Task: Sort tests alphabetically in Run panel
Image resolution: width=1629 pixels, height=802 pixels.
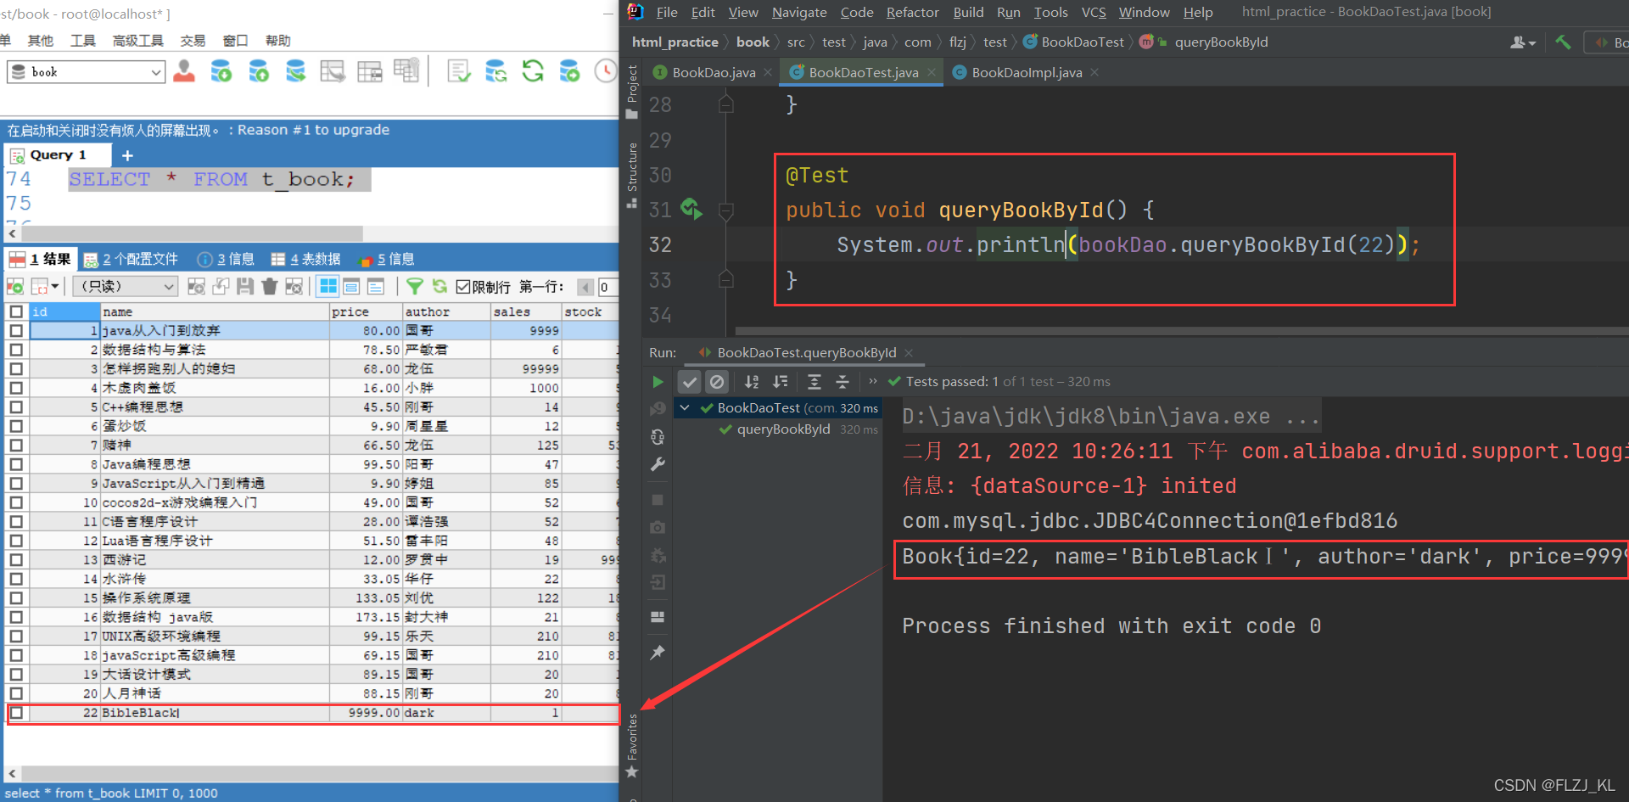Action: tap(752, 382)
